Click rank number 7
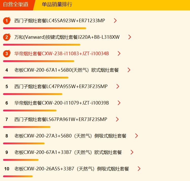This screenshot has height=181, width=190. [7, 119]
